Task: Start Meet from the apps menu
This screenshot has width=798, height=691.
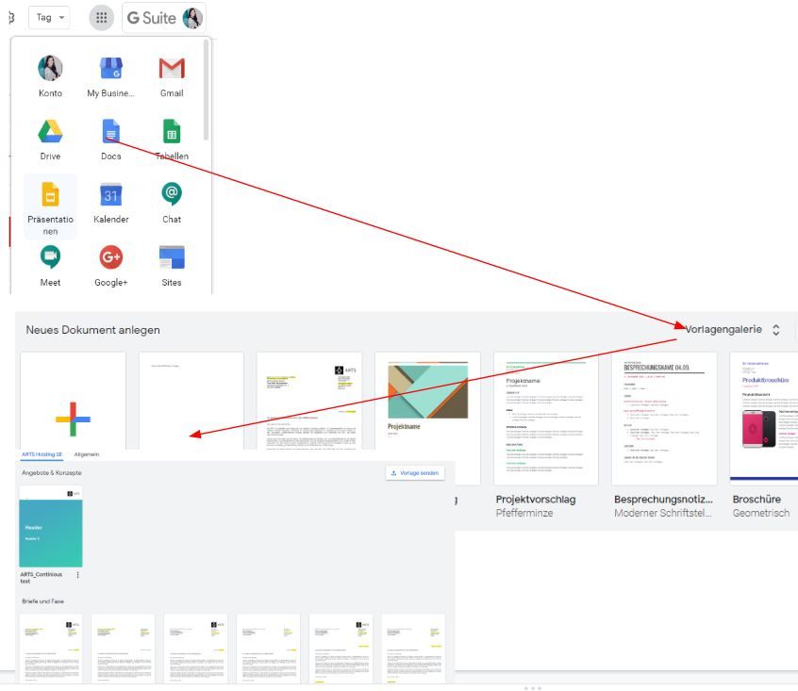Action: [x=50, y=266]
